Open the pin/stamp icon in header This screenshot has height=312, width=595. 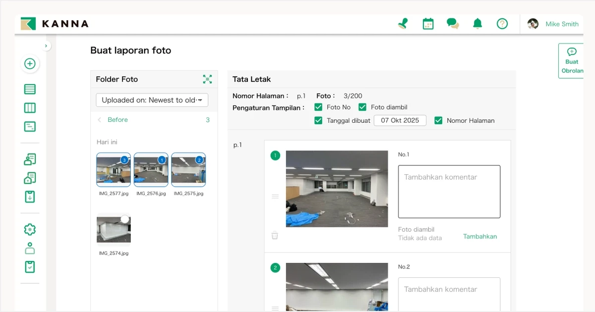[x=403, y=24]
